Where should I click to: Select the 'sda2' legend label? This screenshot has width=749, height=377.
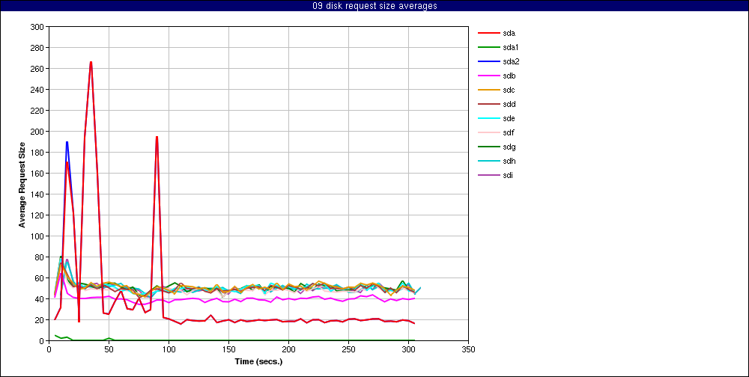point(511,61)
